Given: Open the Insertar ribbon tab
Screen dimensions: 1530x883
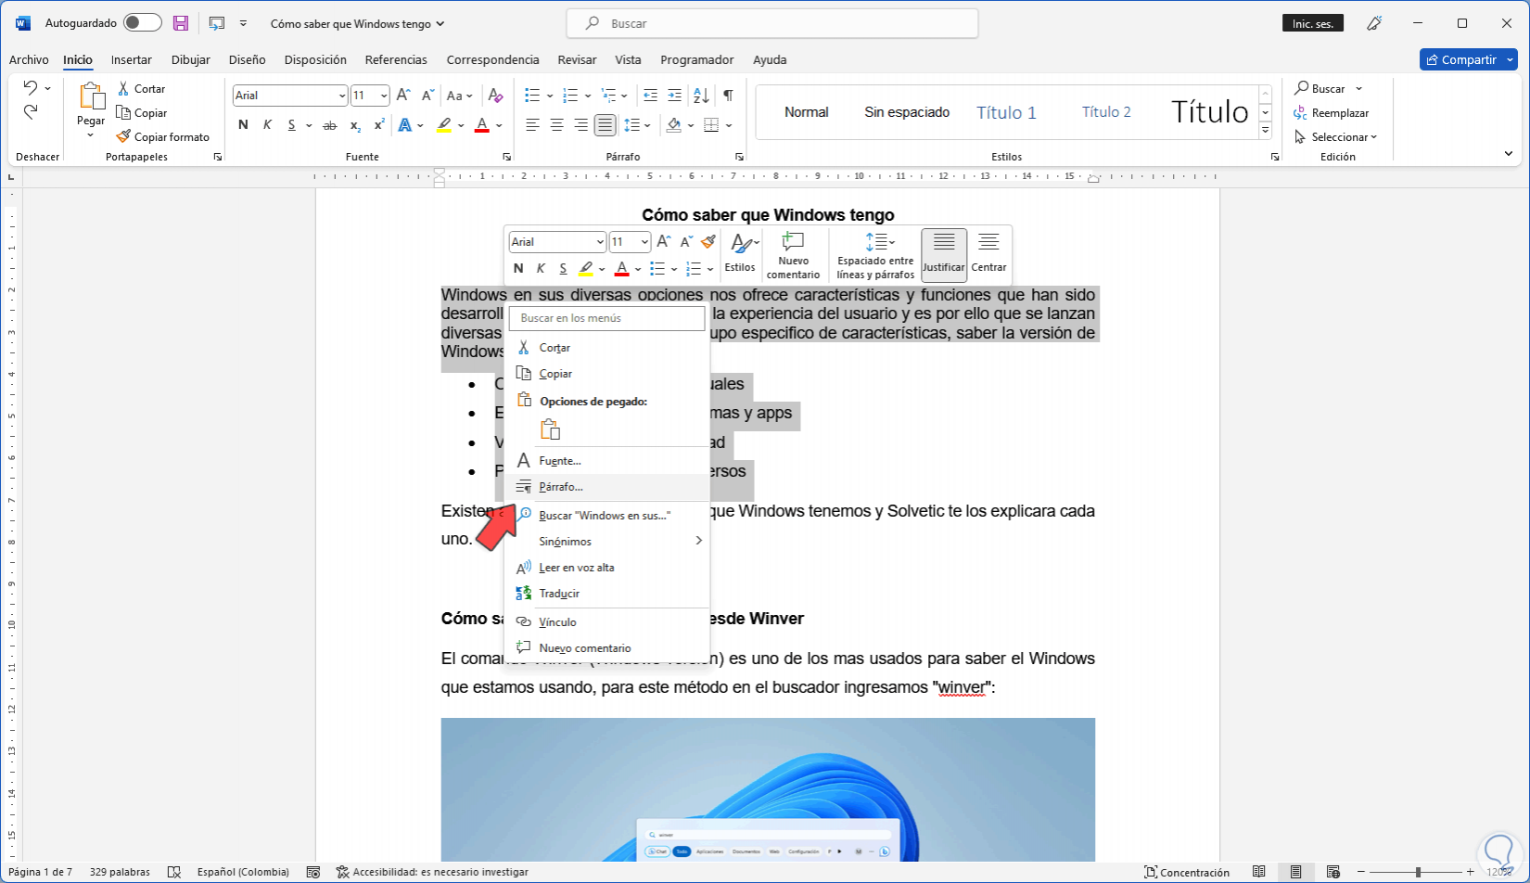Looking at the screenshot, I should (131, 59).
